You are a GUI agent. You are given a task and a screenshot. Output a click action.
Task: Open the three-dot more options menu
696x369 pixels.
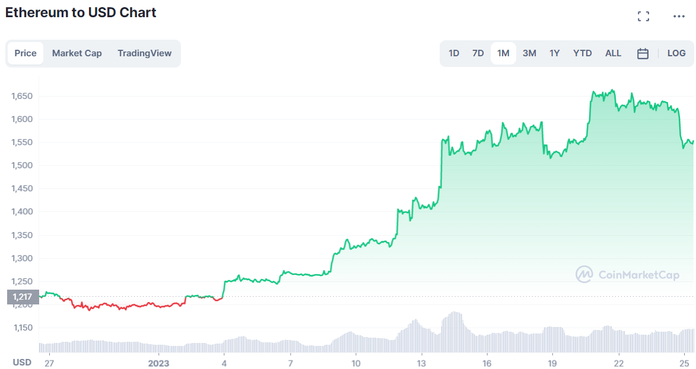pyautogui.click(x=679, y=17)
